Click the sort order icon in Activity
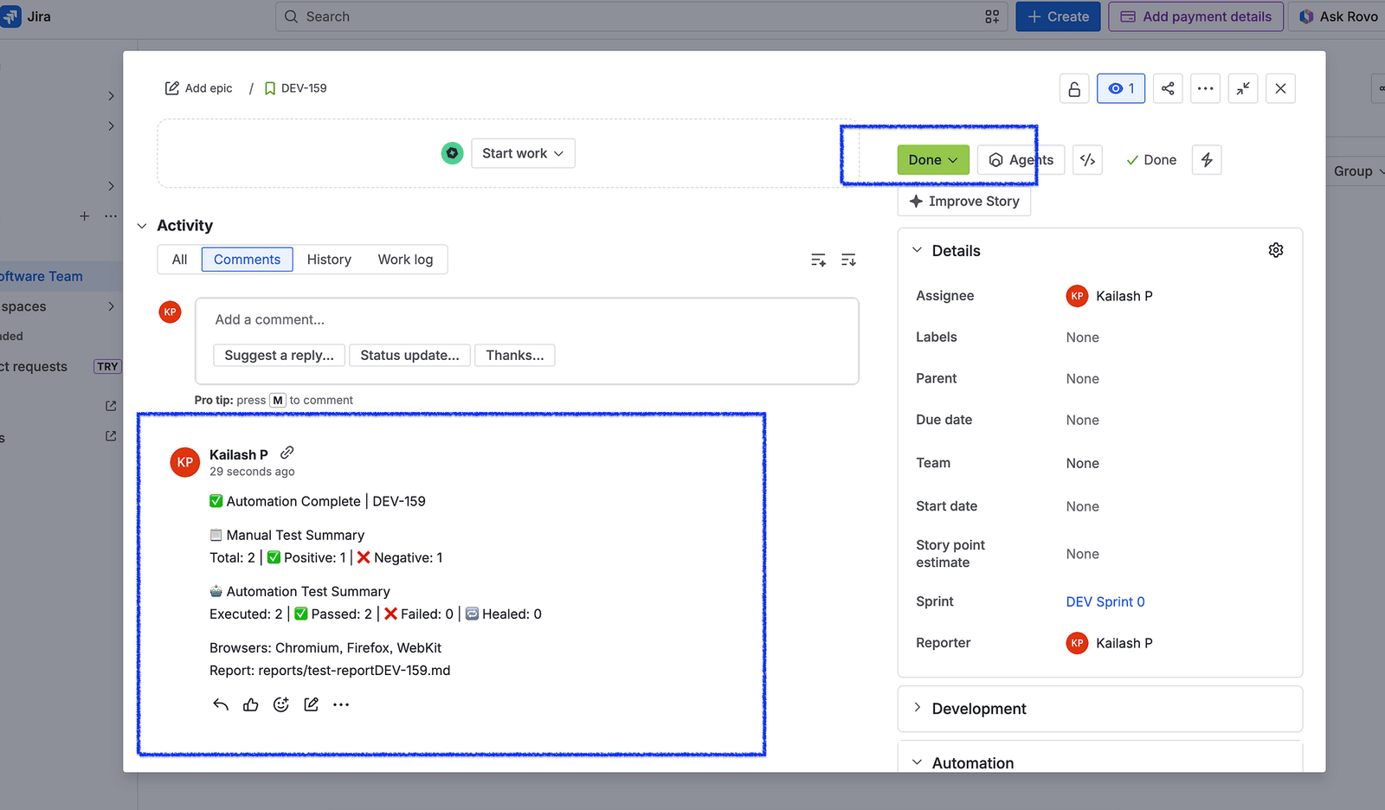This screenshot has width=1385, height=810. click(848, 260)
